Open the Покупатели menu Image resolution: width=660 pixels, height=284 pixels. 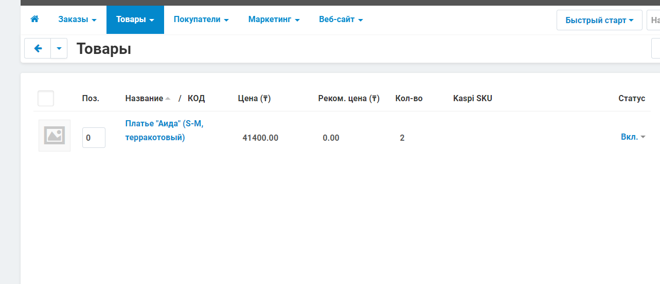201,20
